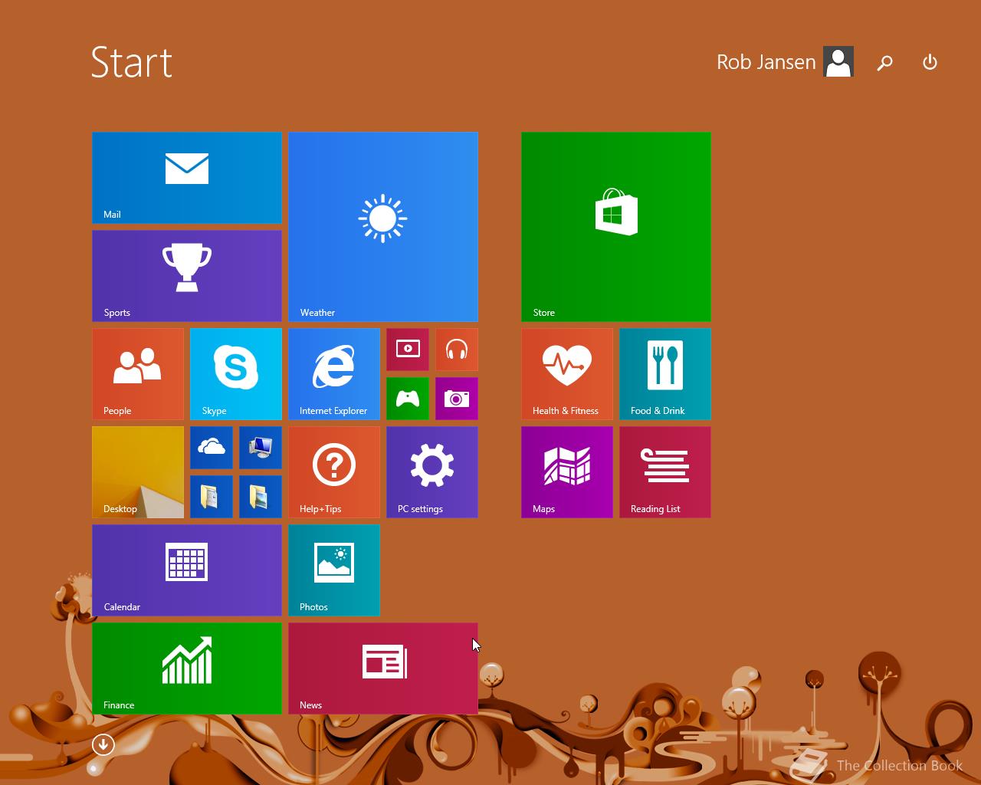Screen dimensions: 981x785
Task: Open the This PC computer tile
Action: (x=261, y=448)
